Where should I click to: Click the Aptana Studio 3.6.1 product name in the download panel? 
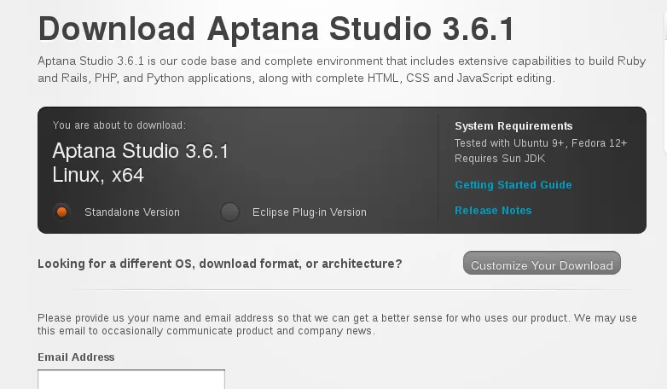click(x=141, y=152)
